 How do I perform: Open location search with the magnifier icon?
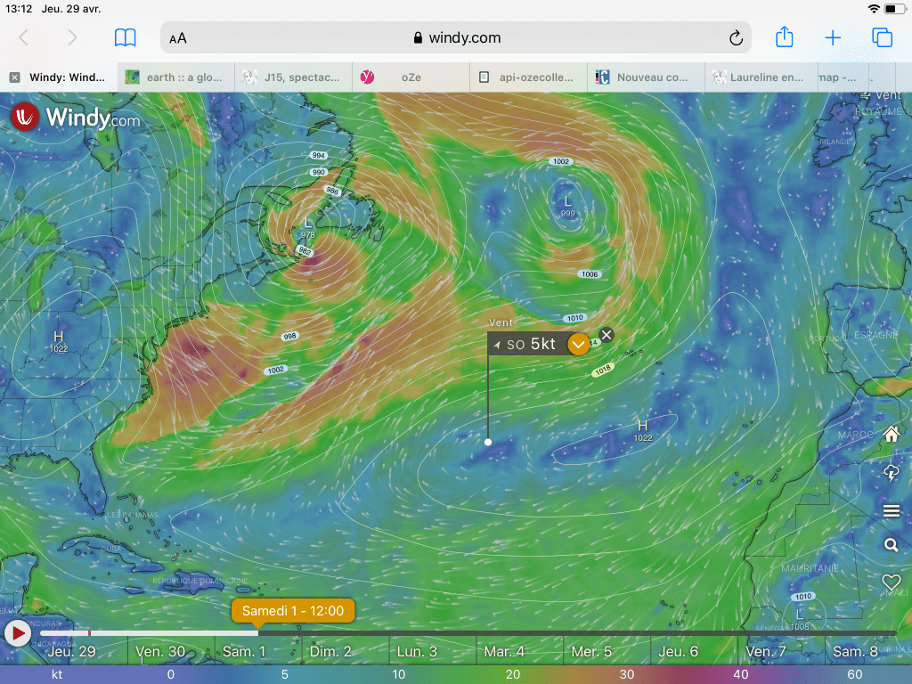(x=891, y=545)
